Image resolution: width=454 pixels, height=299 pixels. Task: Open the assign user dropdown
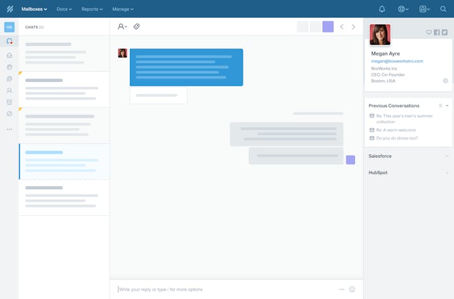(122, 26)
